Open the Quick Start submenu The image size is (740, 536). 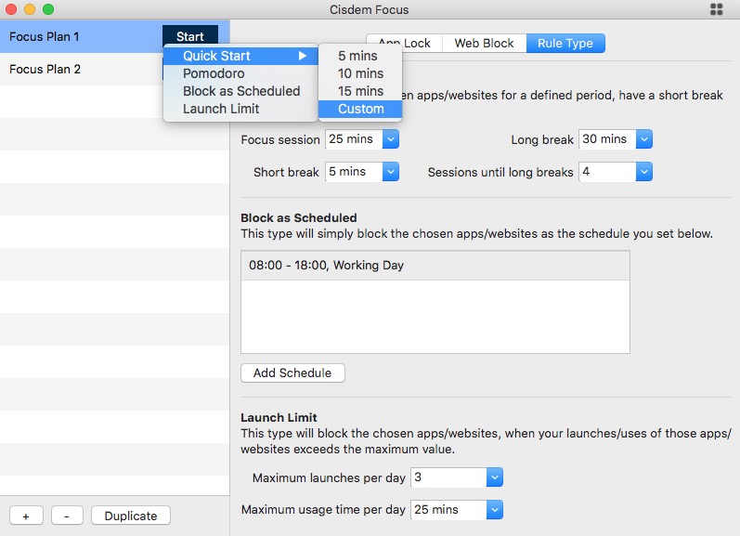click(240, 56)
